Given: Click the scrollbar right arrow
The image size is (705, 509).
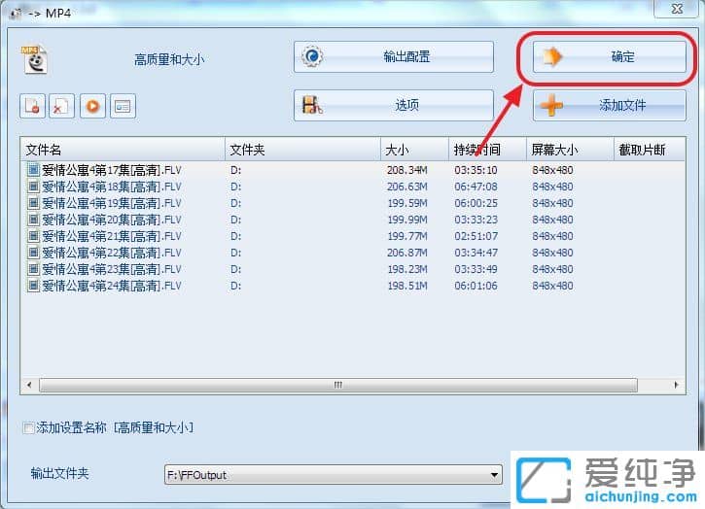Looking at the screenshot, I should pyautogui.click(x=676, y=385).
